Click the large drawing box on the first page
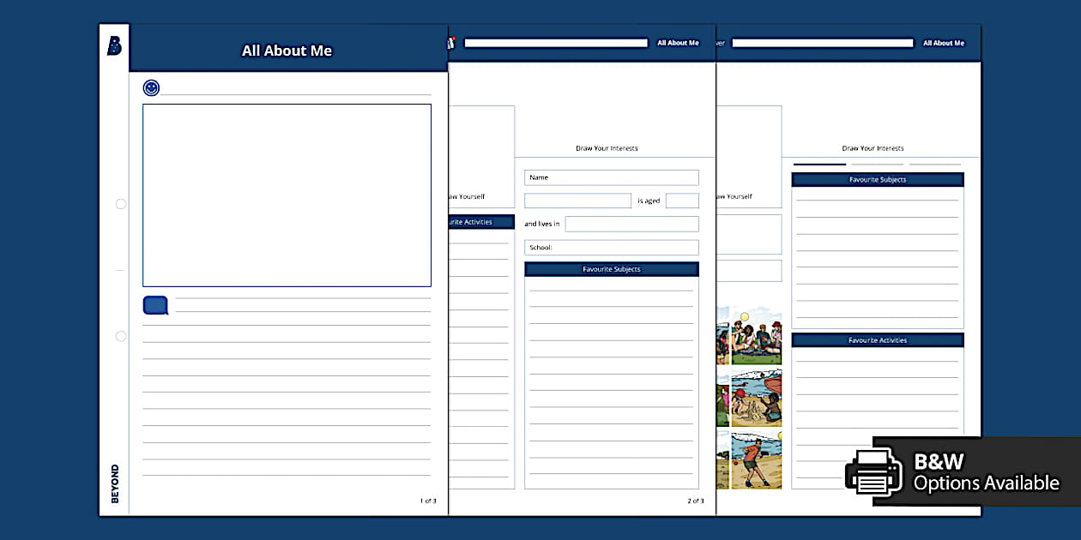This screenshot has width=1081, height=540. tap(287, 195)
